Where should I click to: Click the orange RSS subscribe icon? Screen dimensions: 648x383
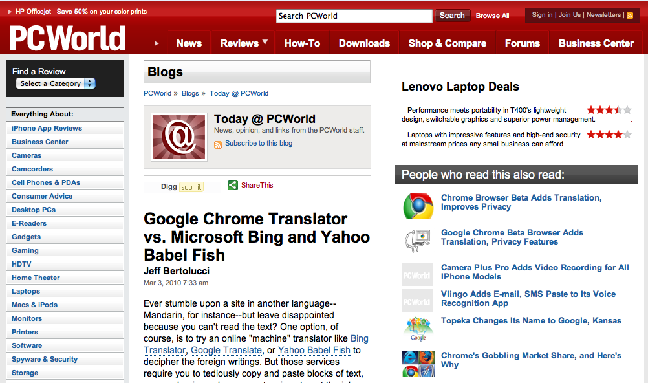218,144
